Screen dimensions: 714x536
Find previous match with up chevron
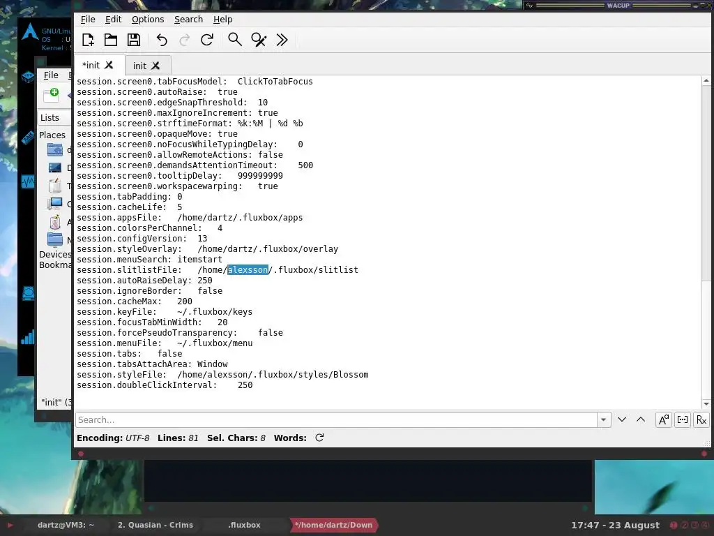(641, 419)
